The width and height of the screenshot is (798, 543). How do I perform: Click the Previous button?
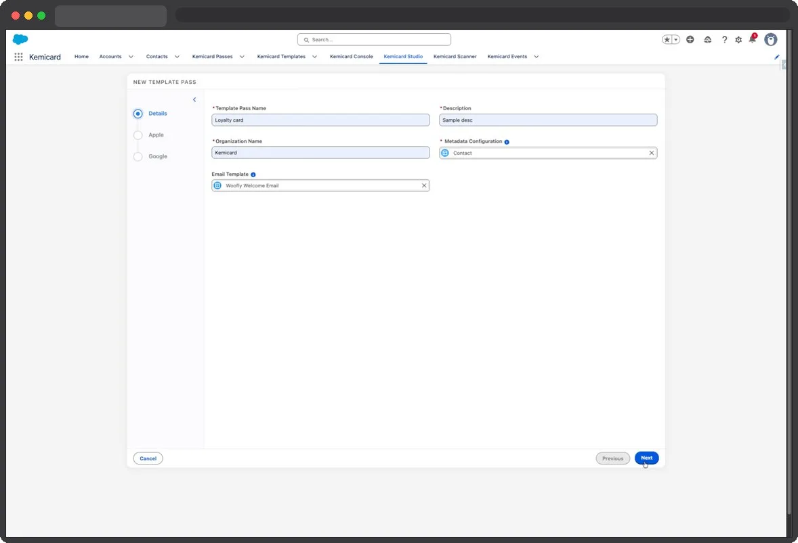(x=613, y=458)
